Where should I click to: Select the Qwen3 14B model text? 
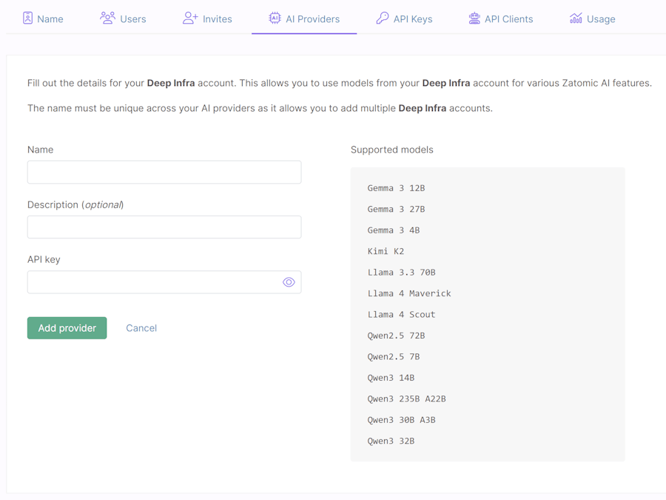[x=391, y=378]
